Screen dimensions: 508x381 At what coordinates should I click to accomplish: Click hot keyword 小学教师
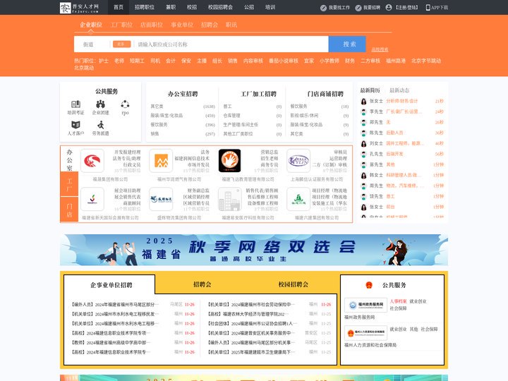[329, 61]
